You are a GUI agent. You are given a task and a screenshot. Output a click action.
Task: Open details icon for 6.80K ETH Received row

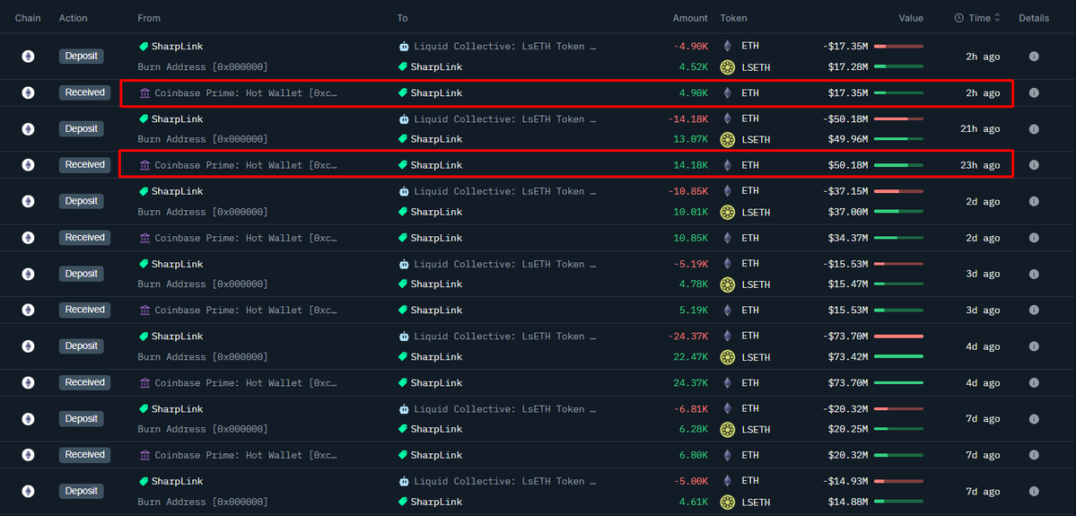[1034, 454]
